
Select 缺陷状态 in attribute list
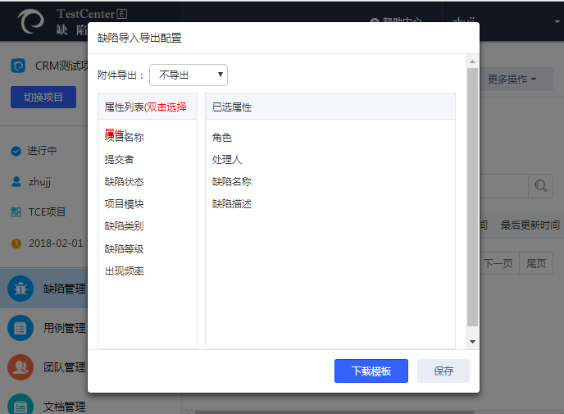point(125,182)
